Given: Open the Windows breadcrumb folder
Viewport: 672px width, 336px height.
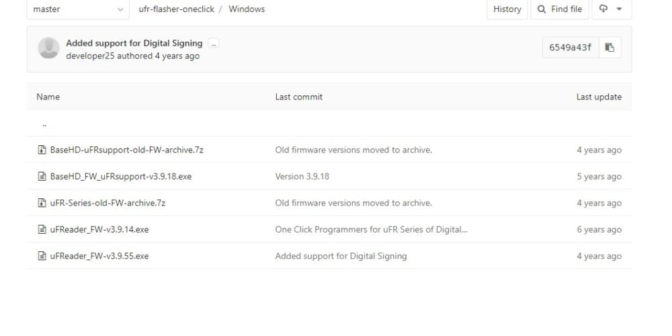Looking at the screenshot, I should (247, 9).
